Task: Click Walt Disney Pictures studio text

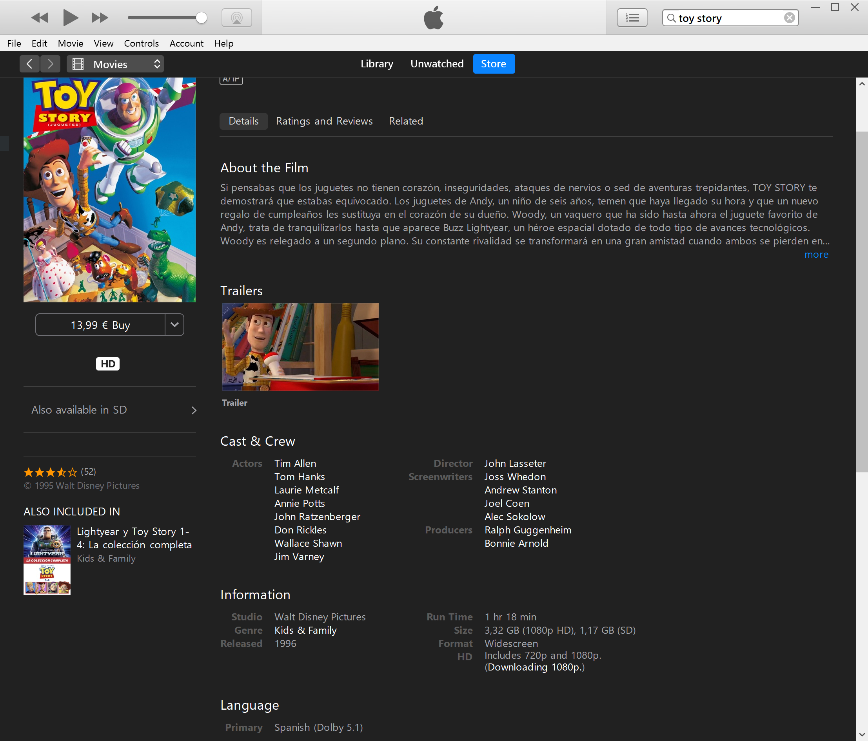Action: (320, 617)
